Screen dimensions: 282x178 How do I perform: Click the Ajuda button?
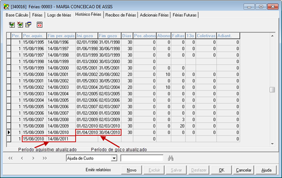(x=266, y=170)
